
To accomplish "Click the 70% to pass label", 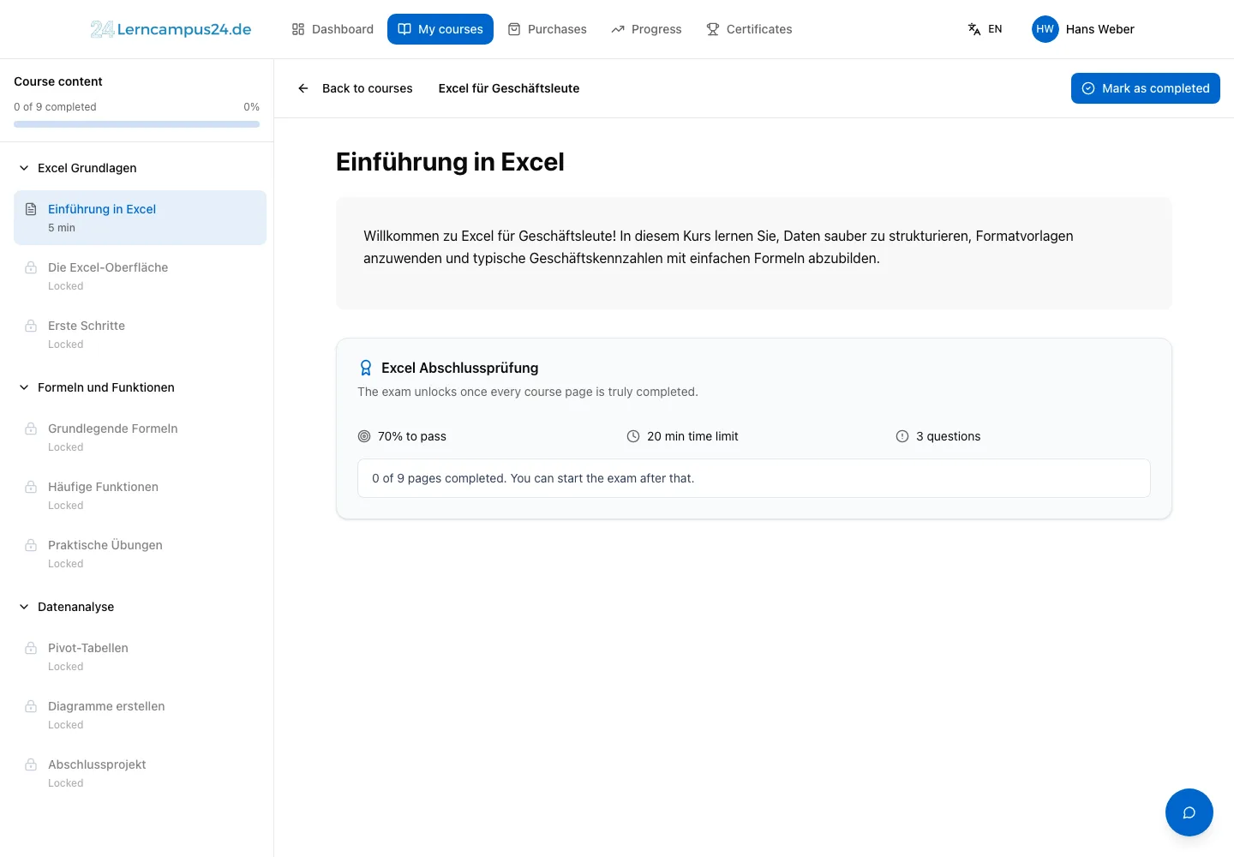I will tap(412, 436).
